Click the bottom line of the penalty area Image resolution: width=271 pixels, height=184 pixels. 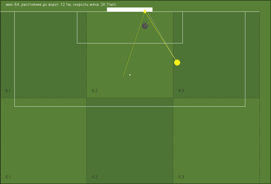pos(130,106)
